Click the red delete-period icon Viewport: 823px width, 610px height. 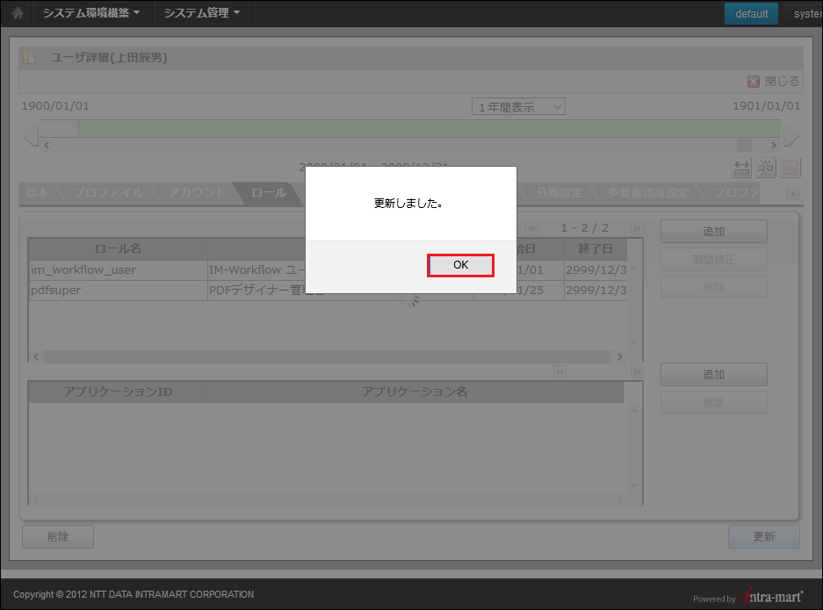(x=791, y=169)
